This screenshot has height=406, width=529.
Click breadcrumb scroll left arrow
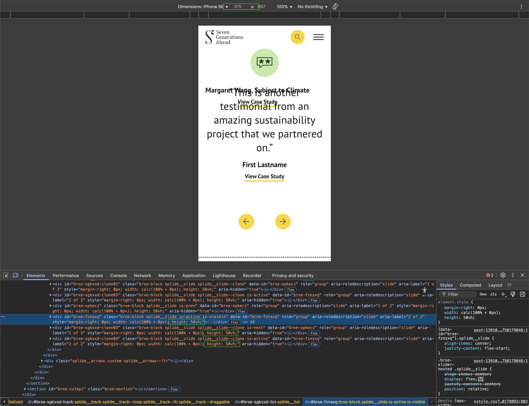click(x=4, y=402)
